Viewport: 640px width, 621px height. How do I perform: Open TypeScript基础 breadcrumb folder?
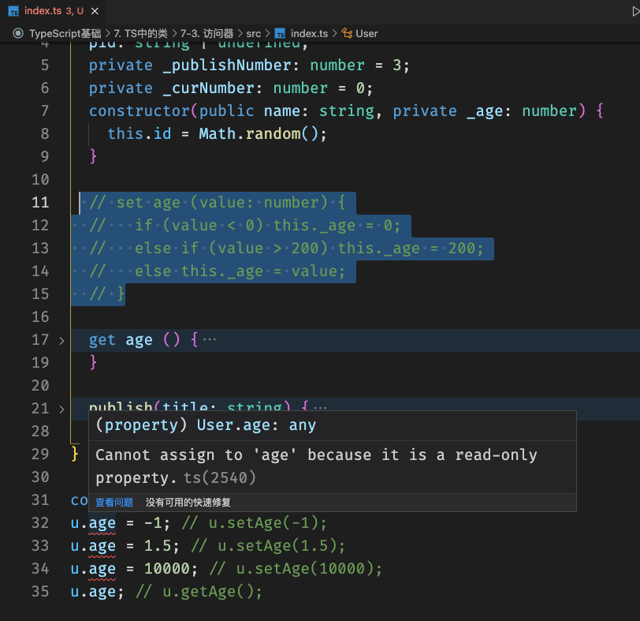pos(65,33)
